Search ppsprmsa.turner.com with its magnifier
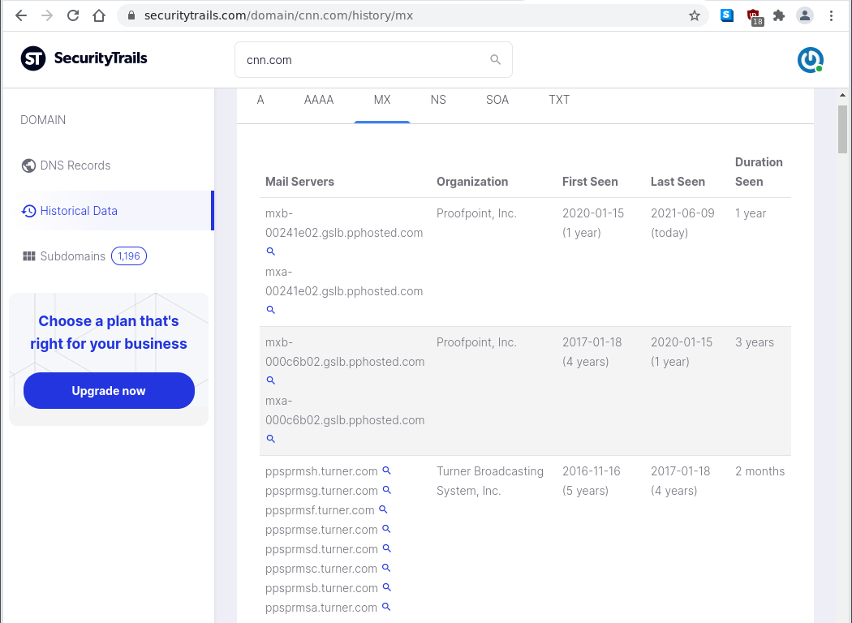852x623 pixels. [386, 607]
